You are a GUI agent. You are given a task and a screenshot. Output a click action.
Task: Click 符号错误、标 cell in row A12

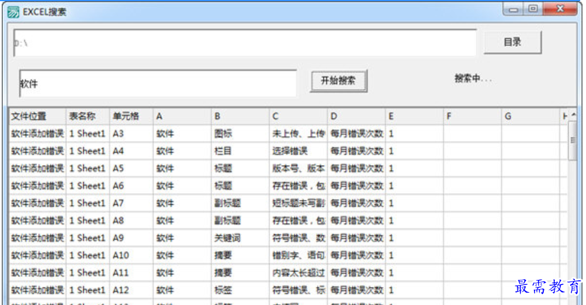298,290
